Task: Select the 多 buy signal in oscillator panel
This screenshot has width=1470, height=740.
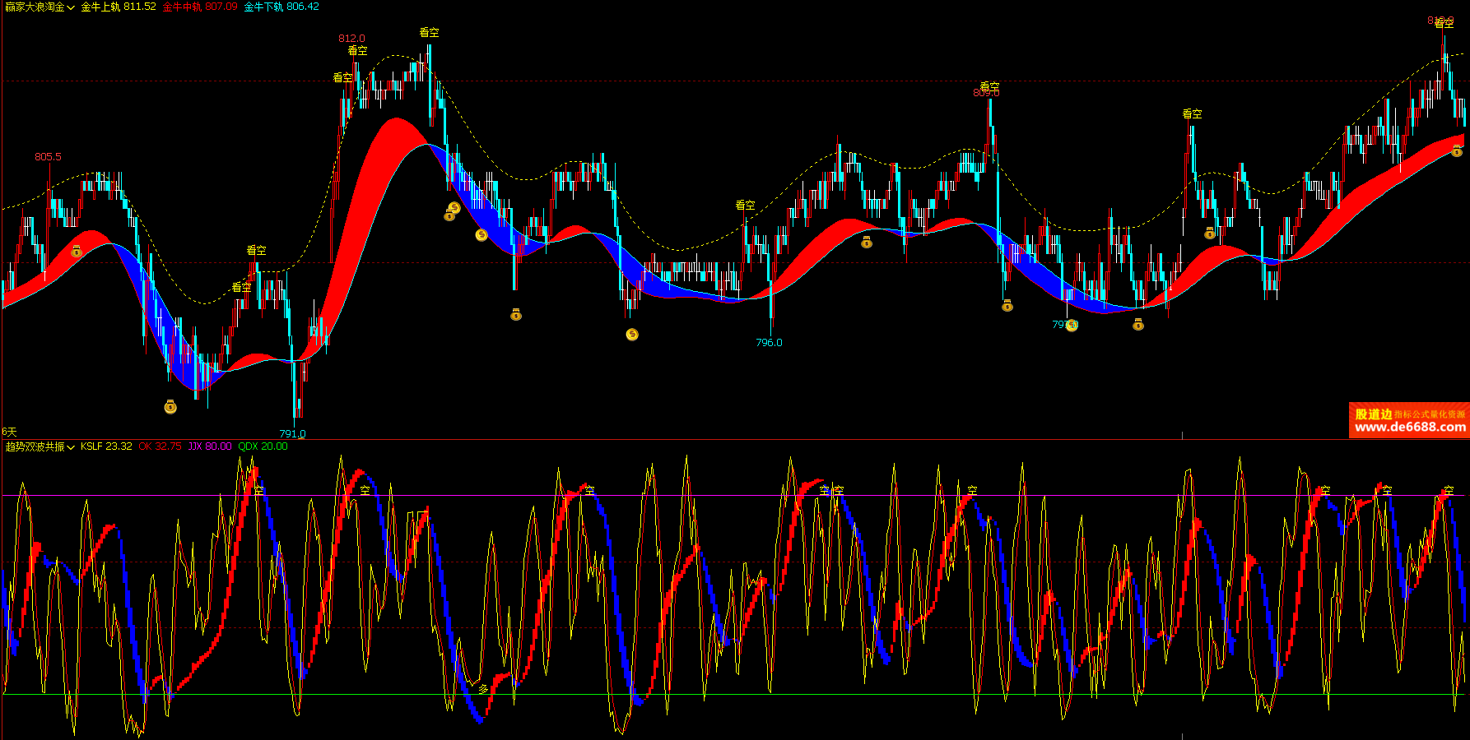Action: 483,689
